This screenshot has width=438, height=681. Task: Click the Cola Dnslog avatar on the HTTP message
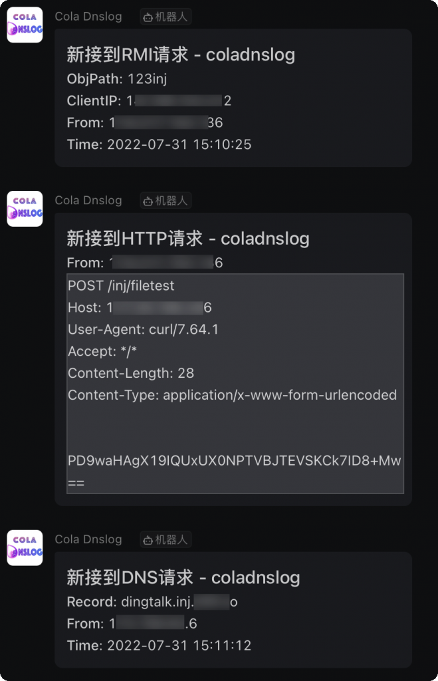tap(25, 208)
